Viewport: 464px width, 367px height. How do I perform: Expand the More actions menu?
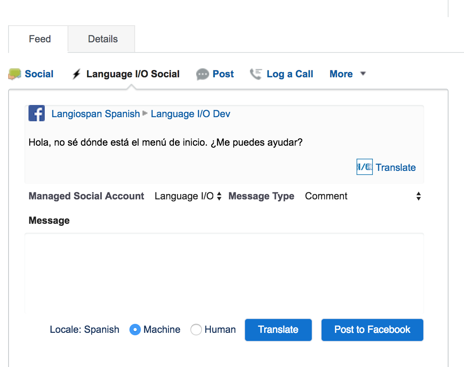click(348, 74)
